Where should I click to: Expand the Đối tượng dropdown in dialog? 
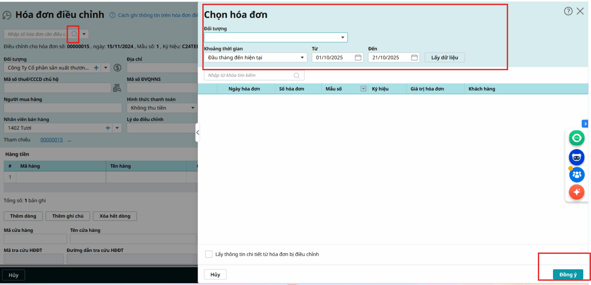click(x=342, y=37)
